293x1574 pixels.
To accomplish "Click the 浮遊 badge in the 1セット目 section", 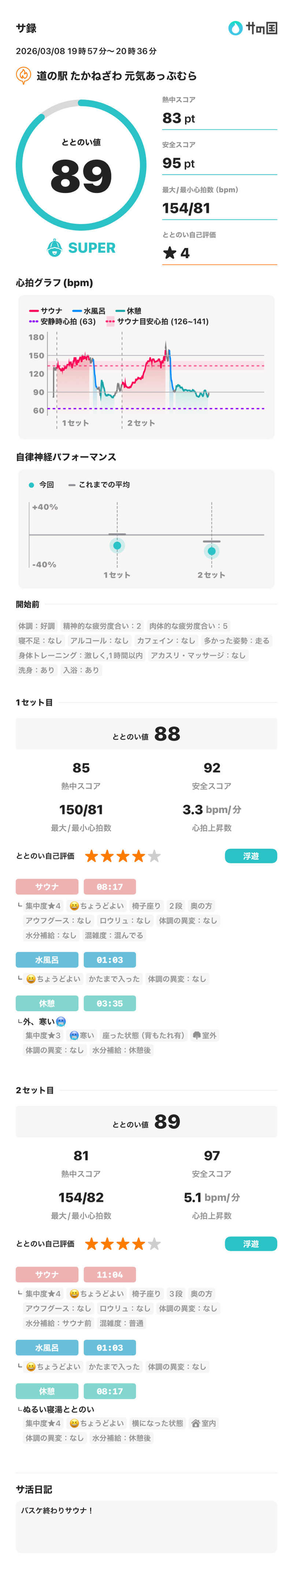I will (x=250, y=856).
